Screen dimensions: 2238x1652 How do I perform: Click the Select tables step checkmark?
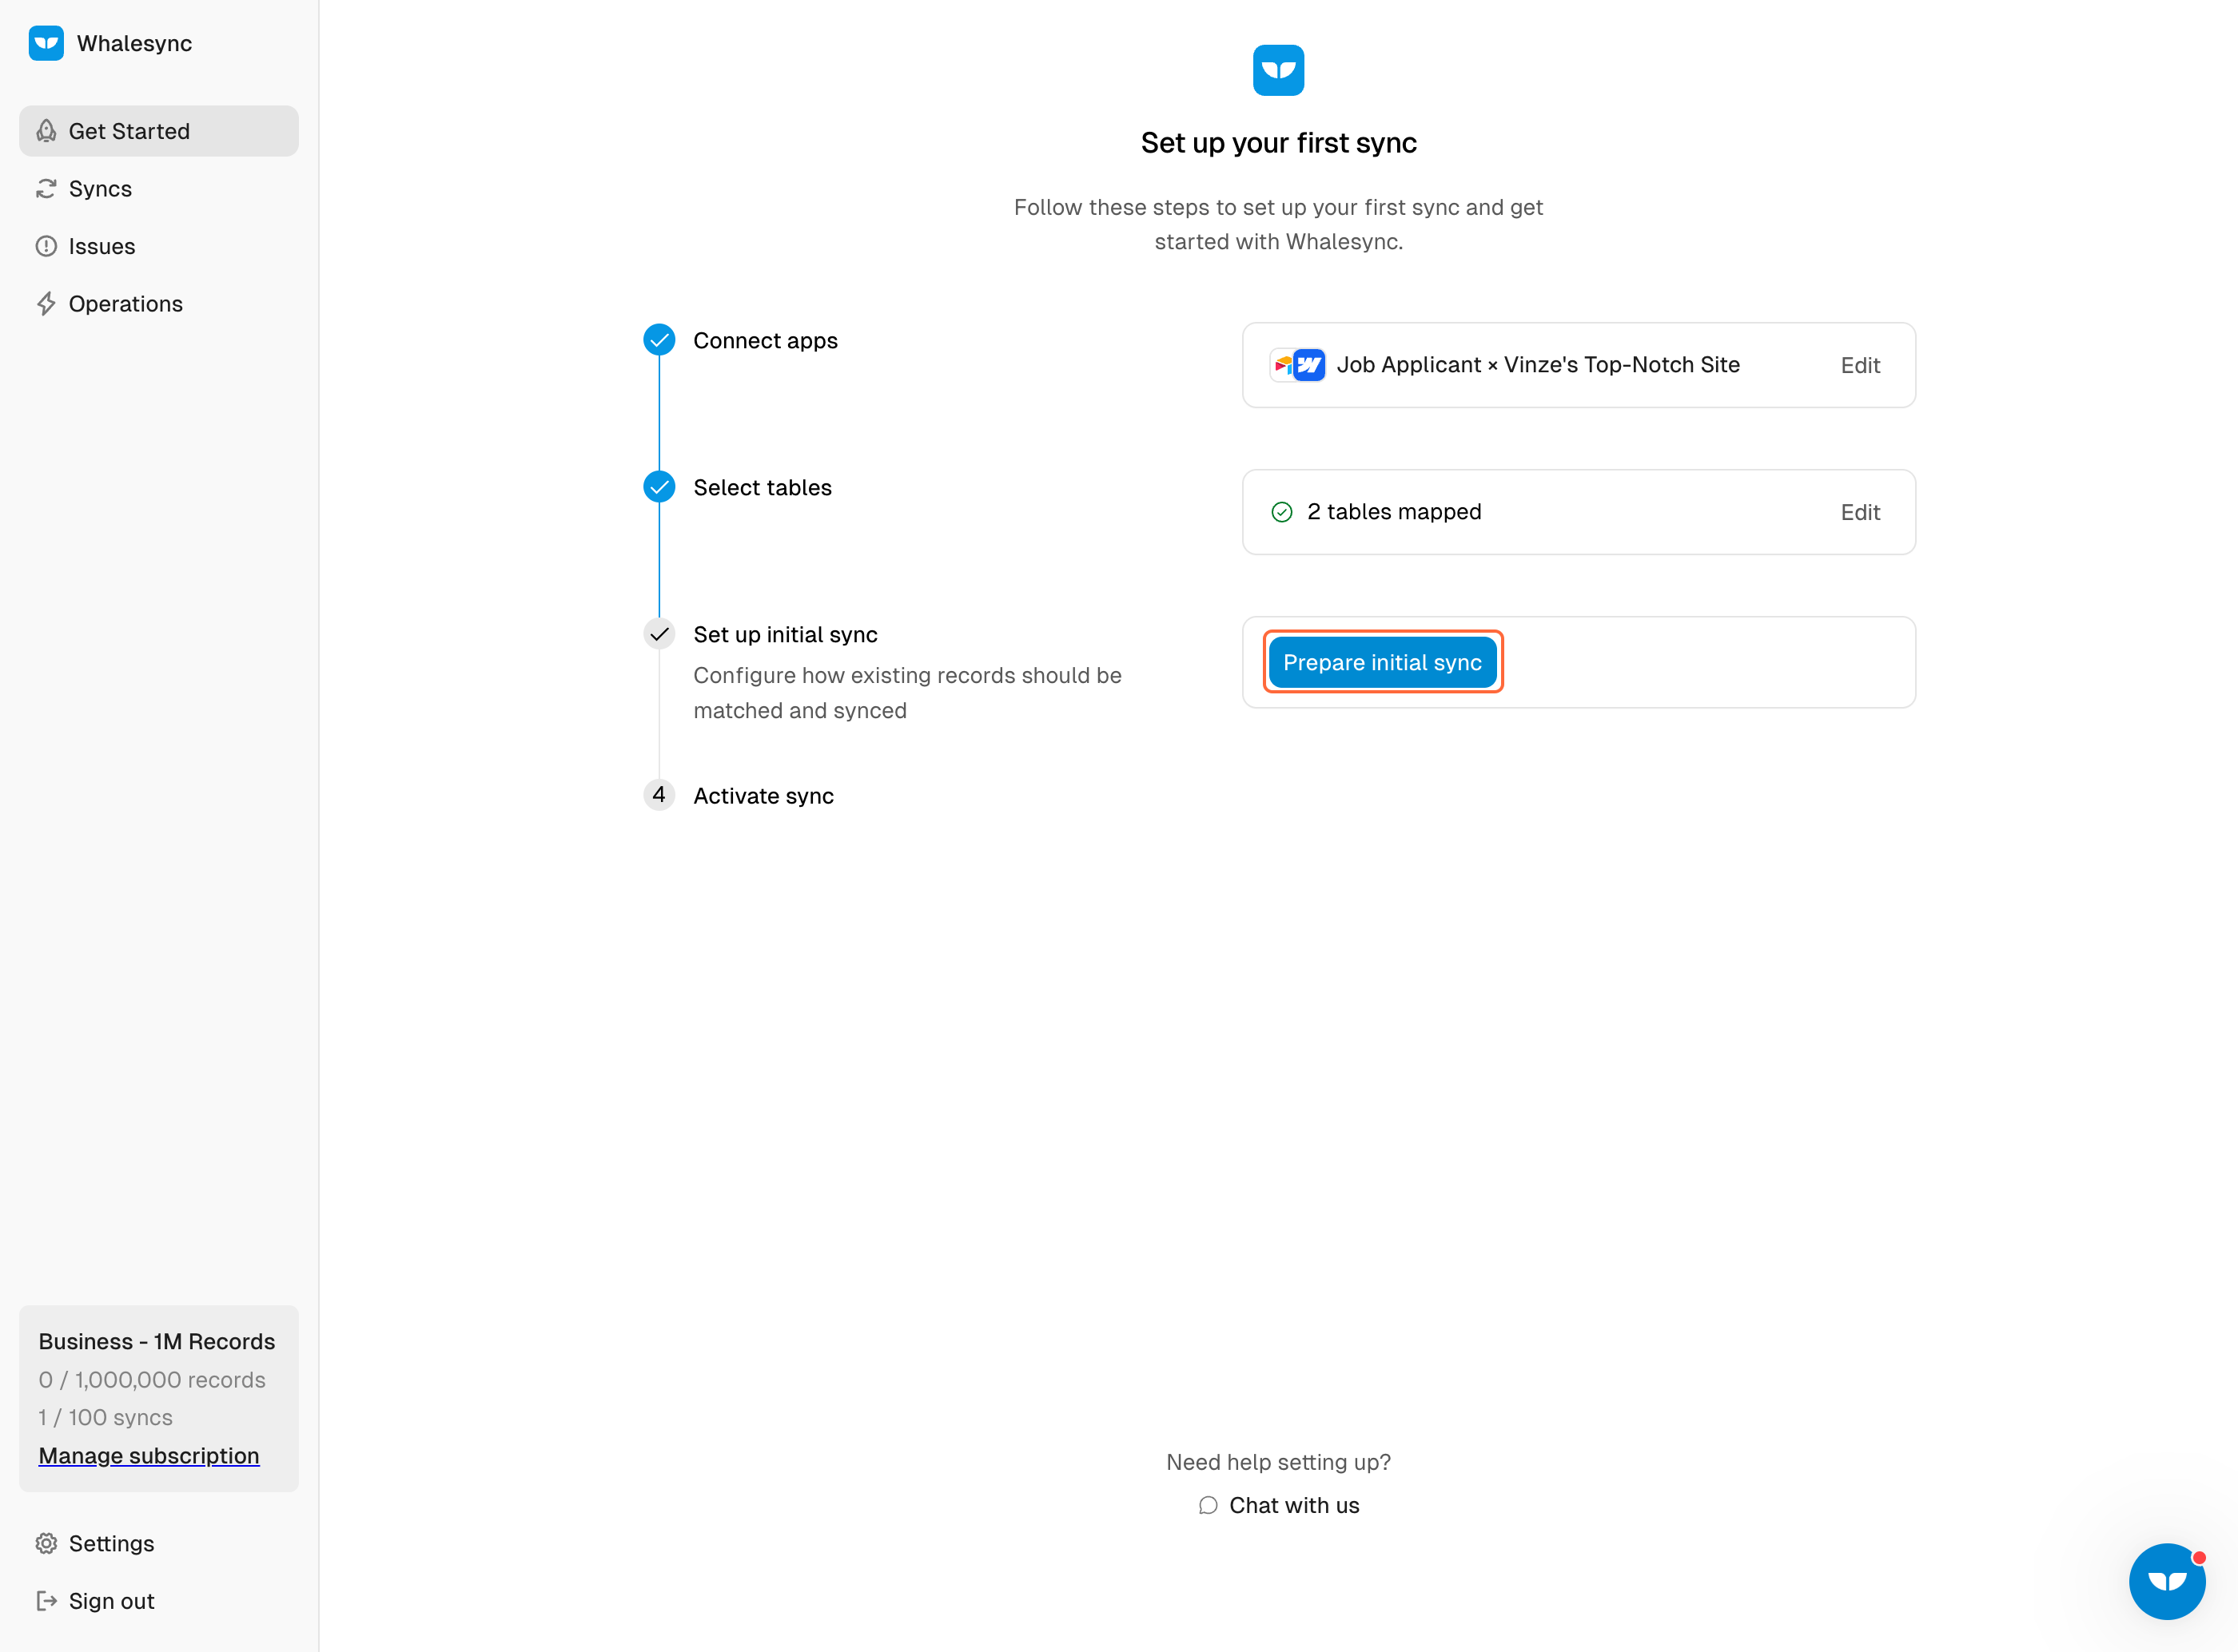[x=659, y=487]
